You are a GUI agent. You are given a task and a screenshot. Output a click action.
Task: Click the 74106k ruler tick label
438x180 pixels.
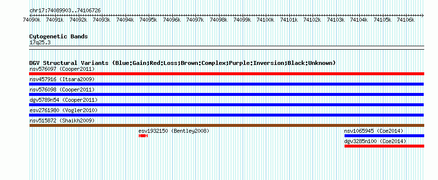[x=406, y=20]
